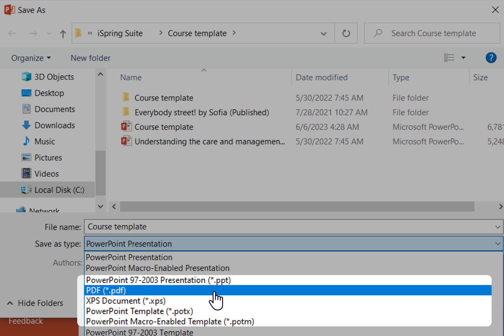This screenshot has width=504, height=336.
Task: Choose PDF (*.pdf) file type
Action: point(288,290)
